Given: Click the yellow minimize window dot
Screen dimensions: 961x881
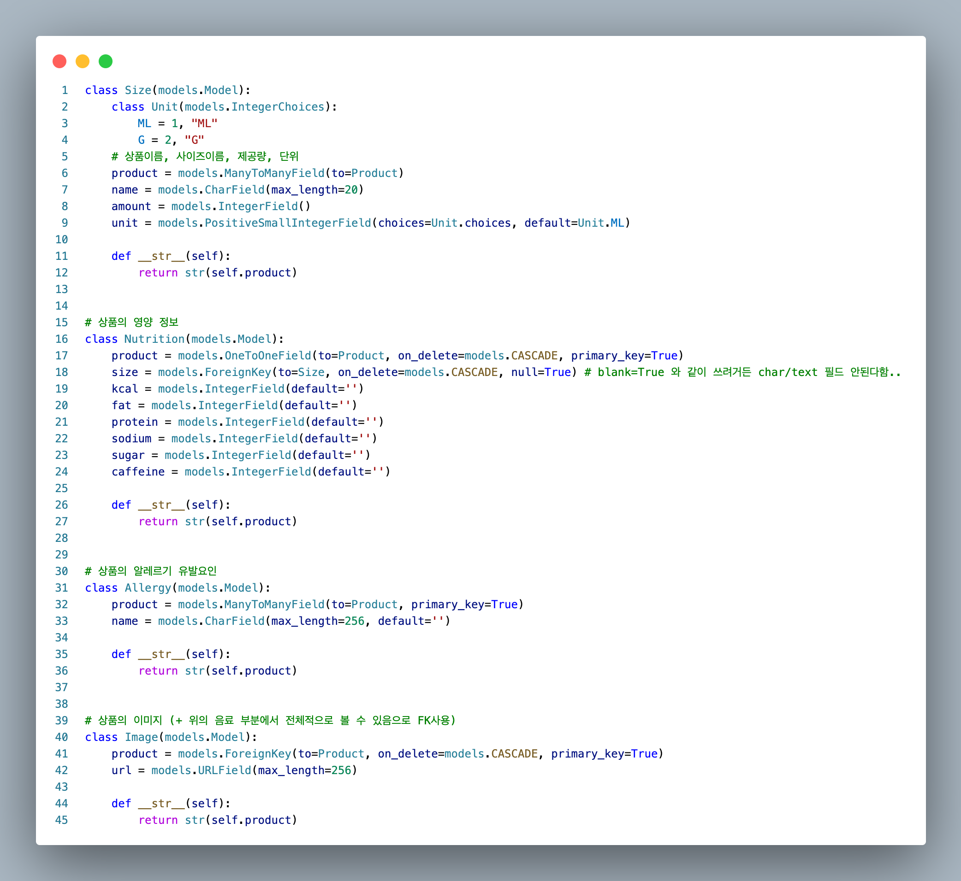Looking at the screenshot, I should coord(83,61).
